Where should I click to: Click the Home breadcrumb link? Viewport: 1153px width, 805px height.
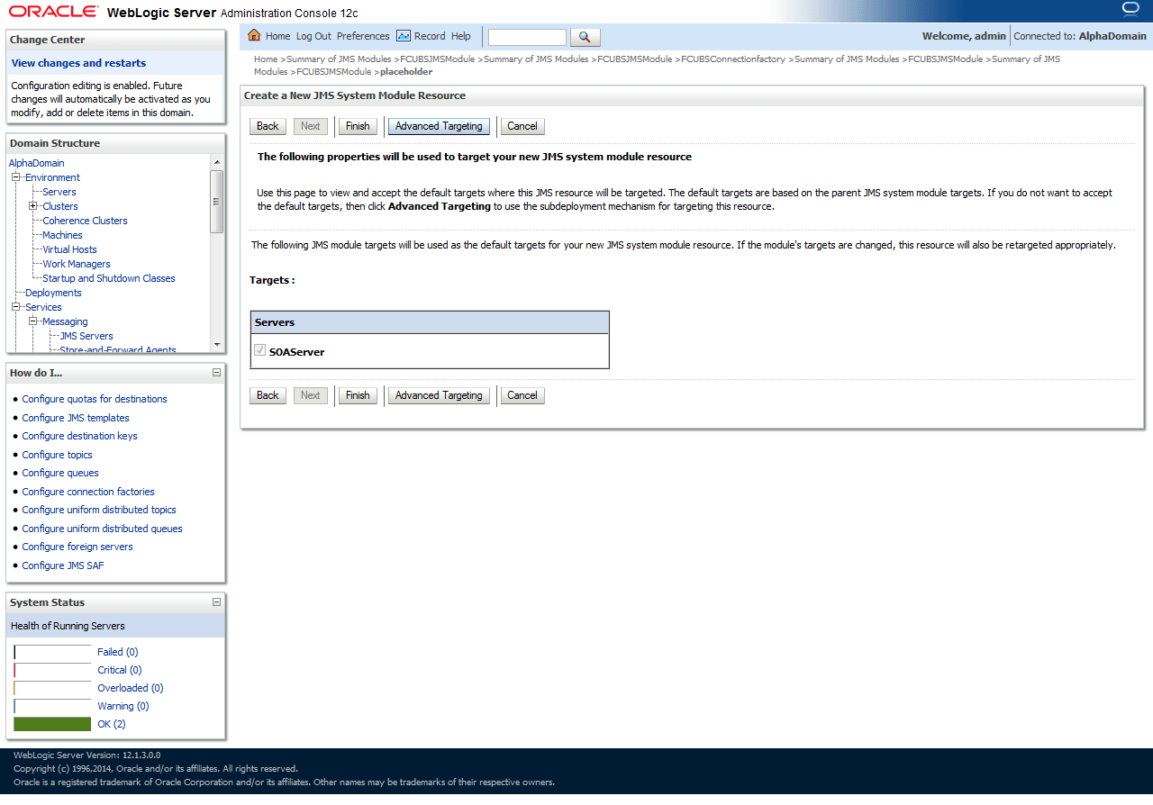click(x=266, y=59)
